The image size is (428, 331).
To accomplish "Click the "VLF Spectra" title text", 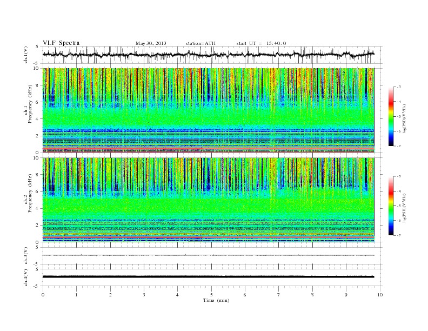I will (61, 43).
